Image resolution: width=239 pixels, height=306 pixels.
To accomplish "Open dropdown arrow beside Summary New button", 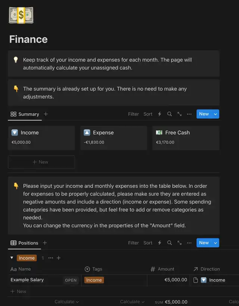I will [x=215, y=114].
